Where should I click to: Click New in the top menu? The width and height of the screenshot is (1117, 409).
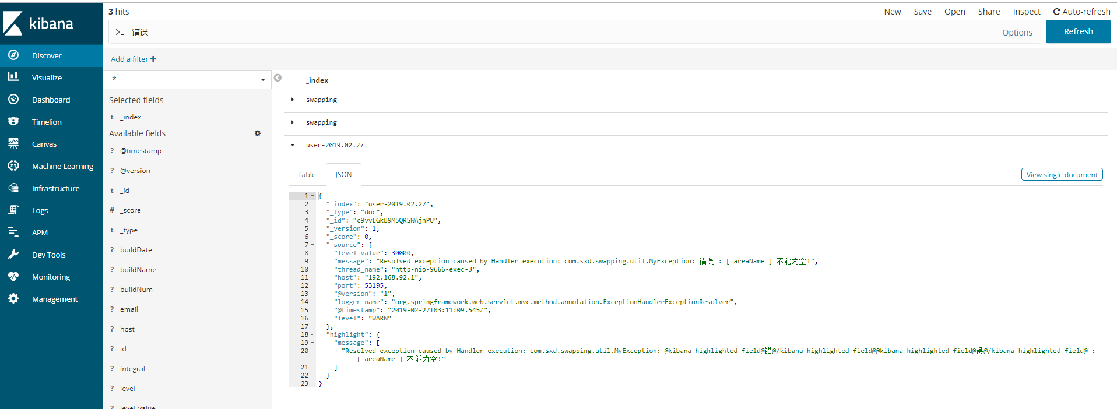(893, 12)
